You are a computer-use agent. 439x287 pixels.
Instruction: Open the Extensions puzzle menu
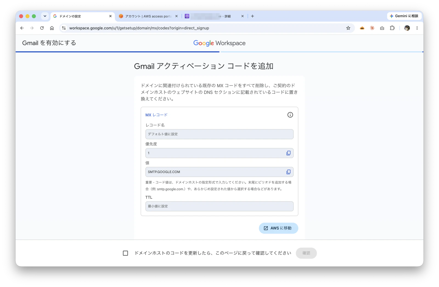tap(392, 28)
